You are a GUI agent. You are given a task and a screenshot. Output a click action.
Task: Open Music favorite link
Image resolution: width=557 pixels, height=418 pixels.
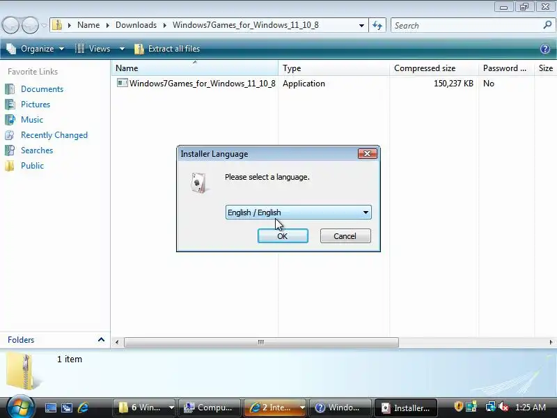[x=32, y=119]
